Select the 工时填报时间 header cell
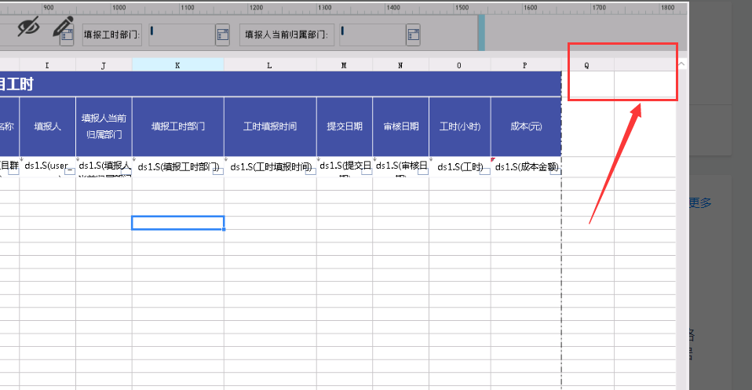Viewport: 752px width, 390px height. point(270,126)
